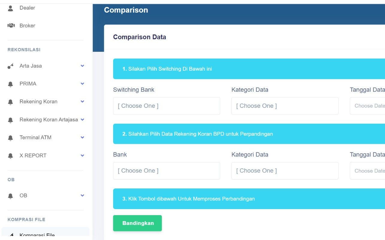Click the bell icon beside OB menu
Viewport: 385px width, 240px height.
point(10,196)
